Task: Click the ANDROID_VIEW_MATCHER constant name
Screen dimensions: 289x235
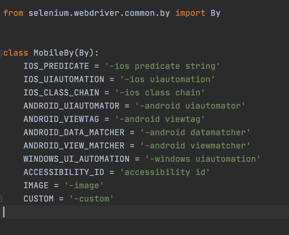Action: coord(74,146)
